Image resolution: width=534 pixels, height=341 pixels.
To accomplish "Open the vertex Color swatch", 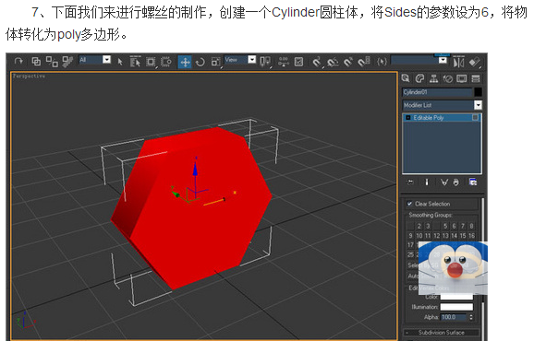I will click(x=456, y=297).
